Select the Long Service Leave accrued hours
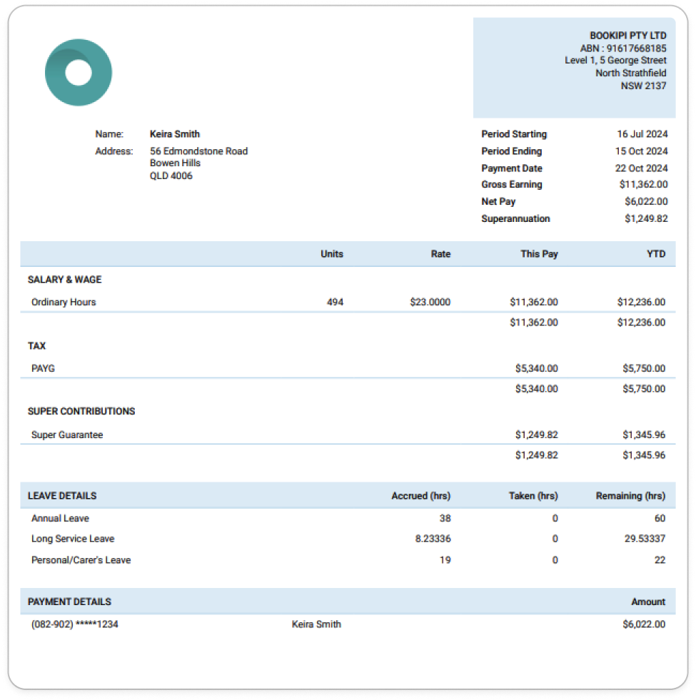Viewport: 696px width, 700px height. [433, 539]
